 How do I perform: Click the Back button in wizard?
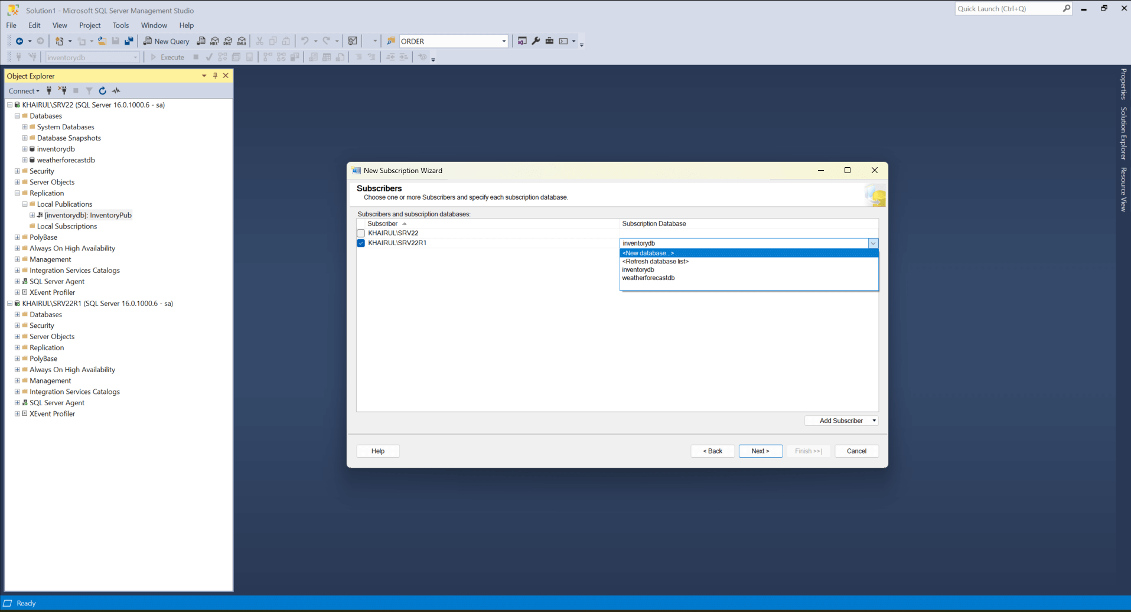(712, 451)
